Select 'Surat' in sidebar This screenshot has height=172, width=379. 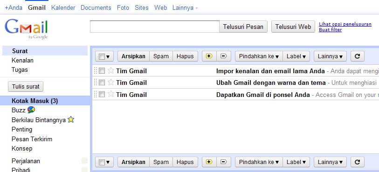pos(45,51)
